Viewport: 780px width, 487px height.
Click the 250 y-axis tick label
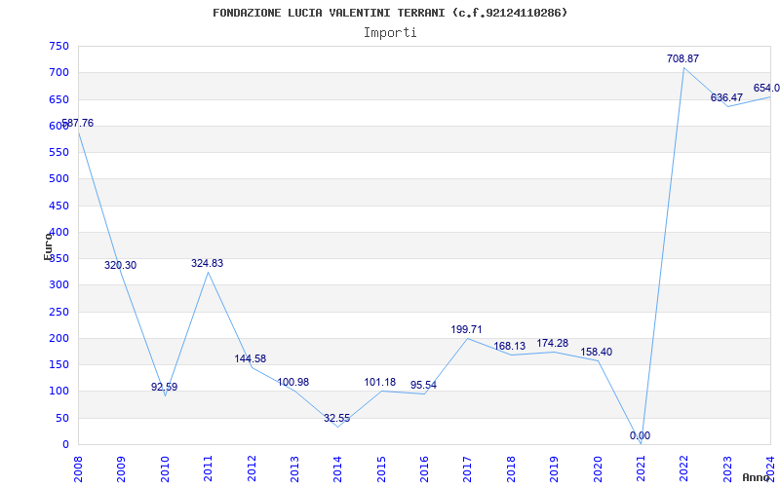tap(58, 312)
